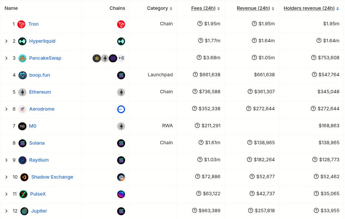345x219 pixels.
Task: Expand the PancakeSwap row
Action: click(x=6, y=58)
